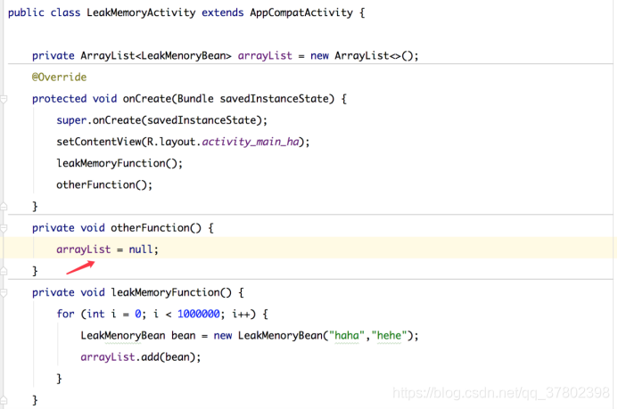This screenshot has height=409, width=618.
Task: Collapse the onCreate method using its gutter fold marker
Action: pyautogui.click(x=4, y=99)
